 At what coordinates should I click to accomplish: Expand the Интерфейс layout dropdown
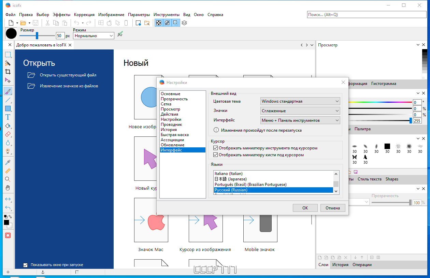tap(300, 120)
